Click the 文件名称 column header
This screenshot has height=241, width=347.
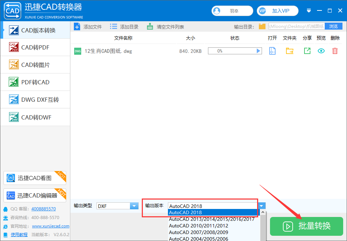click(x=123, y=38)
